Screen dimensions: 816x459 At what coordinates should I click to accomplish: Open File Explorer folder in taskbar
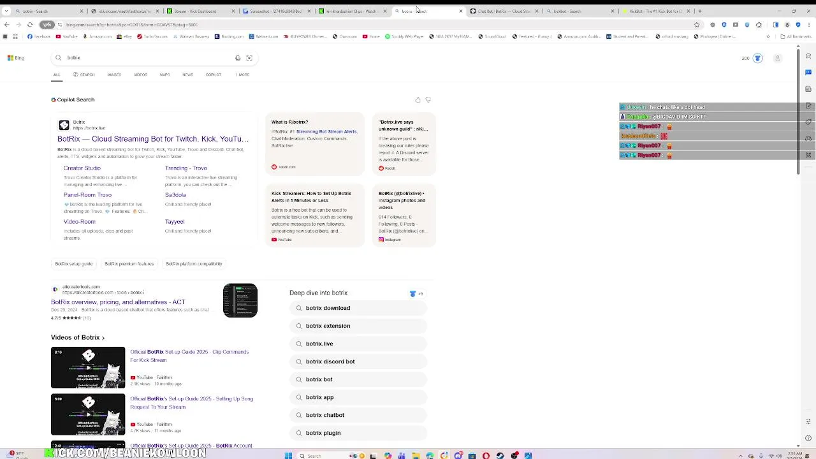(416, 455)
